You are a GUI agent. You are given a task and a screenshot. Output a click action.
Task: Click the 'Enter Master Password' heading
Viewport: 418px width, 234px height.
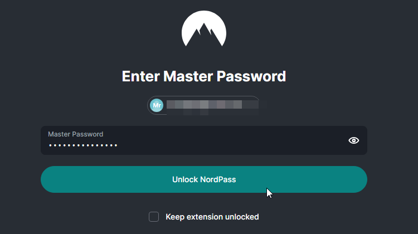pyautogui.click(x=204, y=76)
